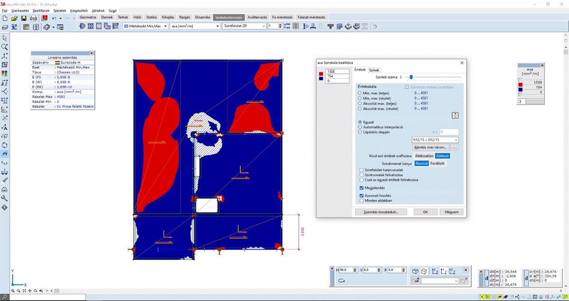
Task: Enable Szintfelület határvonalak checkbox
Action: (362, 170)
